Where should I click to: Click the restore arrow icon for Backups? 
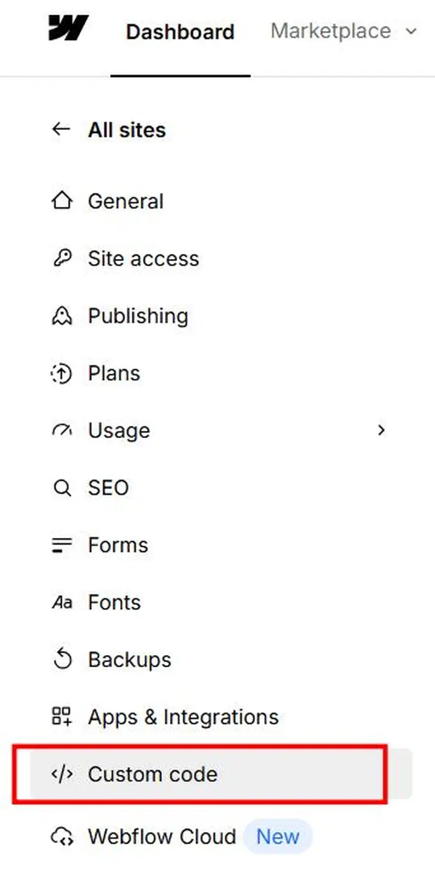pyautogui.click(x=62, y=660)
